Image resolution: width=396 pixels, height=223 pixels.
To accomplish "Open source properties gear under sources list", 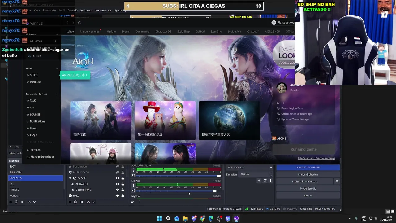I will pyautogui.click(x=82, y=202).
